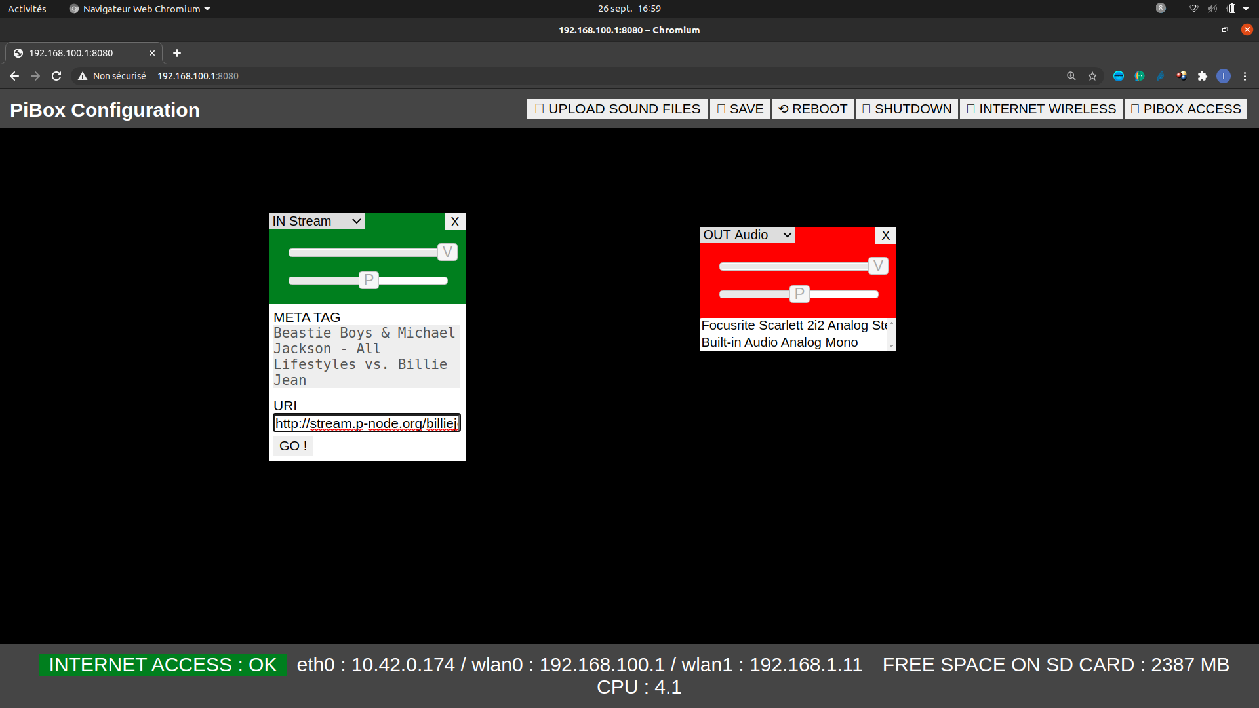
Task: Click the UPLOAD SOUND FILES button
Action: [617, 109]
